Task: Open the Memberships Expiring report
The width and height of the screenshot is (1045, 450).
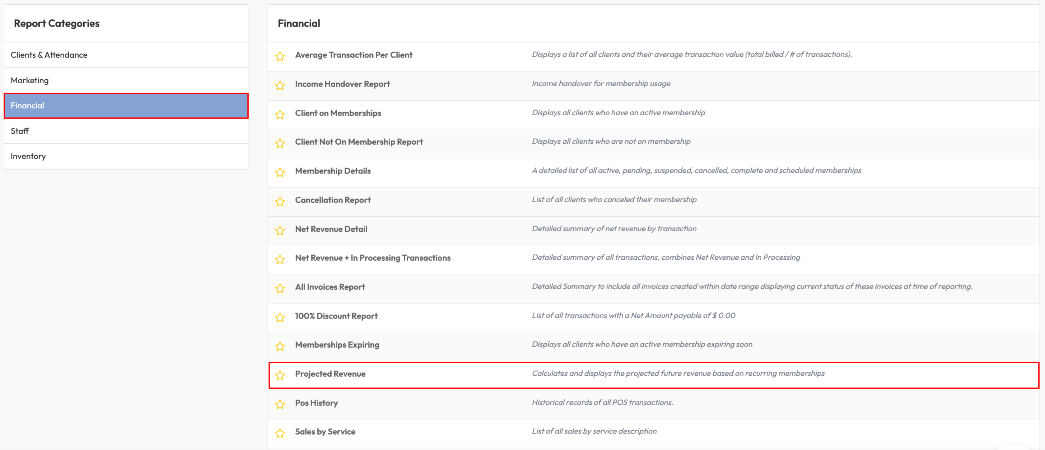Action: coord(337,344)
